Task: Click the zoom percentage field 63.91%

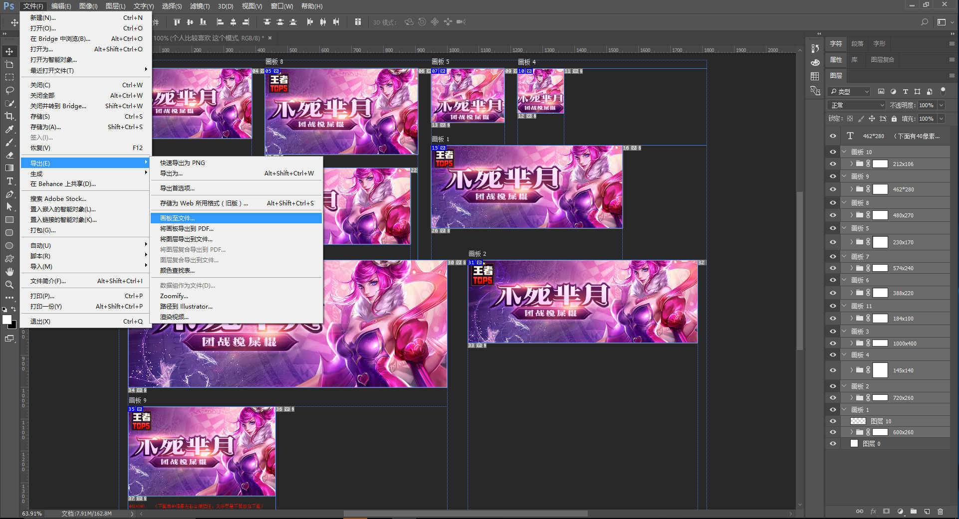Action: [x=32, y=514]
